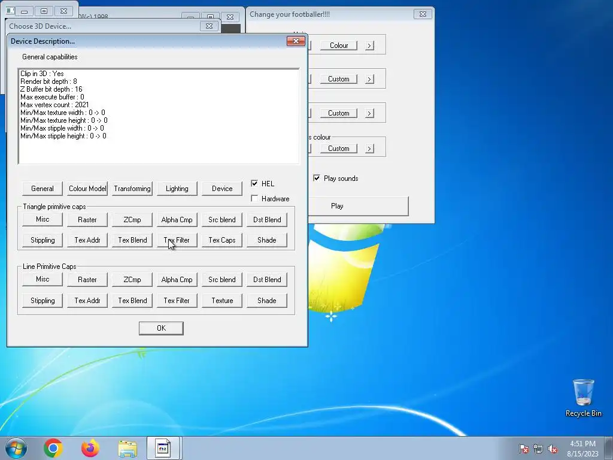Open Line Primitive Caps Src blend

222,279
